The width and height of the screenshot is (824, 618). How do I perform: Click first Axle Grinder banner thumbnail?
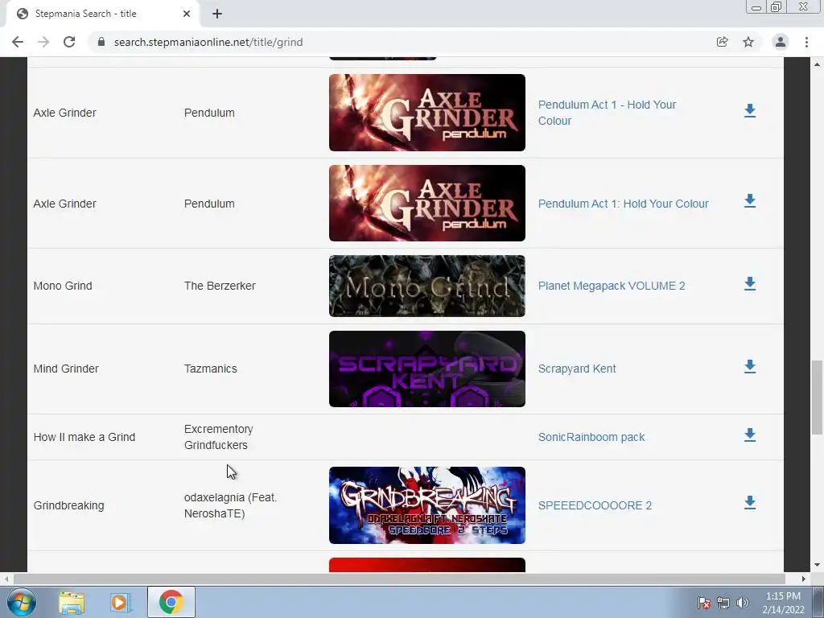point(427,113)
